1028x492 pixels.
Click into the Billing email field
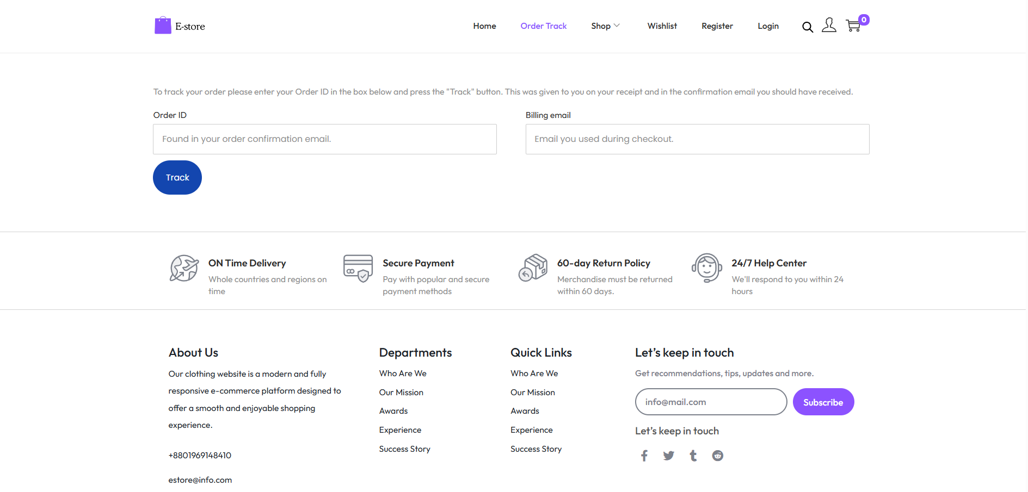click(697, 139)
